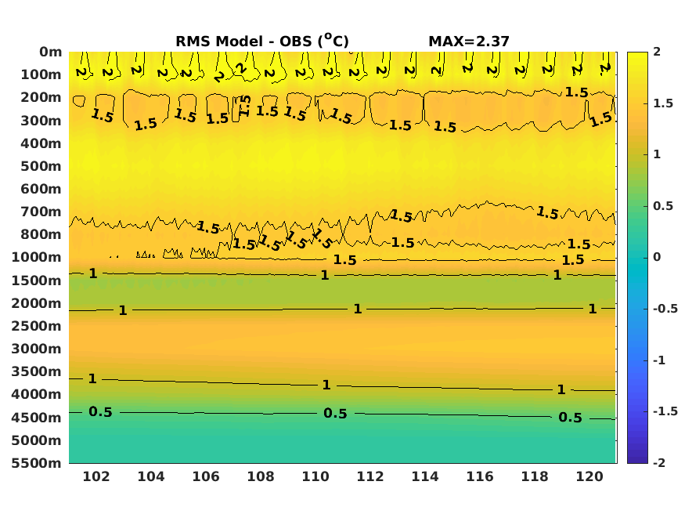Click the '800m' depth tick label

click(41, 234)
